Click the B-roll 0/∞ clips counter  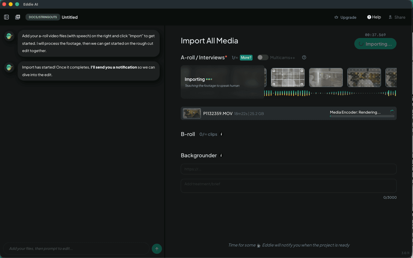(208, 134)
